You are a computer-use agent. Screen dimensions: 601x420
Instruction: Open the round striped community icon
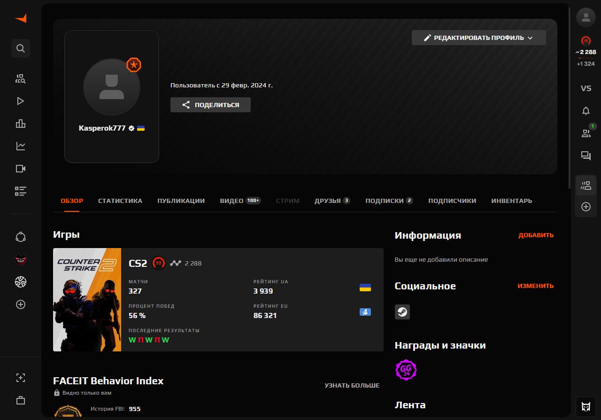(x=21, y=282)
